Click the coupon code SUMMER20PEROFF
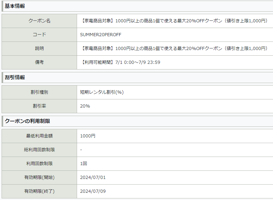 [101, 35]
